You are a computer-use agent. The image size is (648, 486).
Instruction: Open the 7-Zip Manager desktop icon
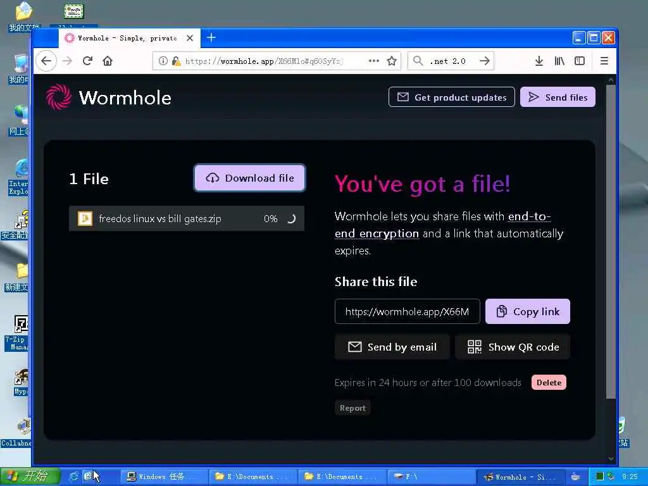(17, 332)
